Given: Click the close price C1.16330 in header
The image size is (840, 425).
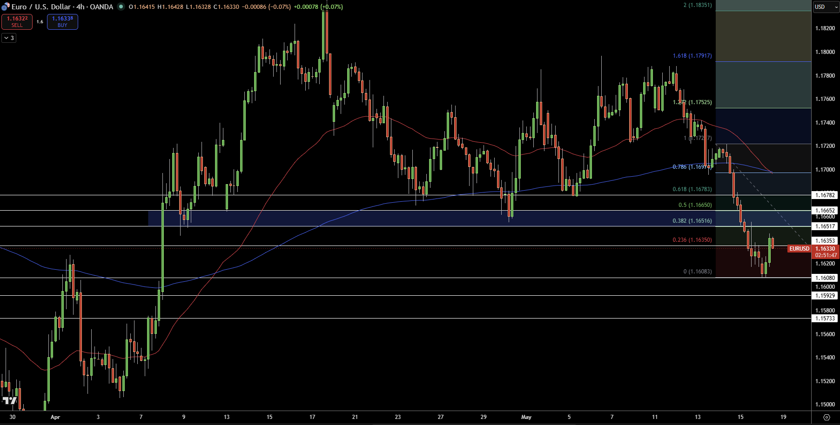Looking at the screenshot, I should [226, 7].
